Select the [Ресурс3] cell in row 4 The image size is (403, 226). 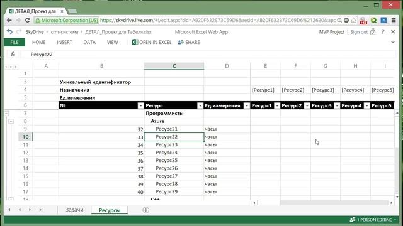[x=326, y=90]
